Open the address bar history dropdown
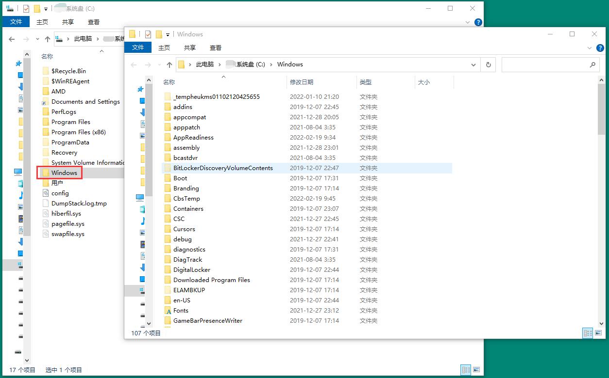 coord(474,64)
